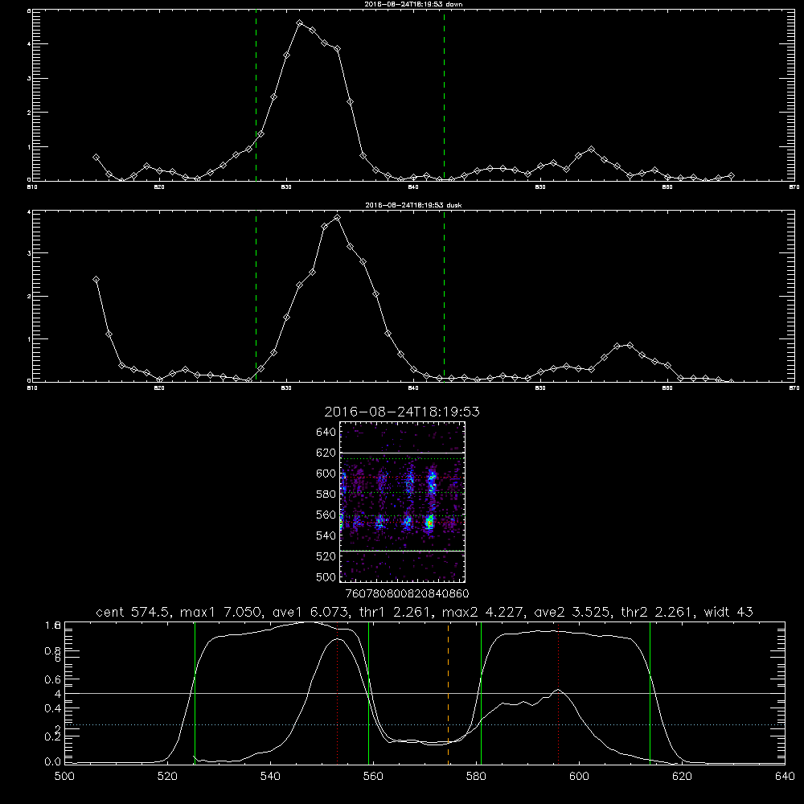
Task: Select the 'widt 43' value in the stats line
Action: [x=728, y=612]
